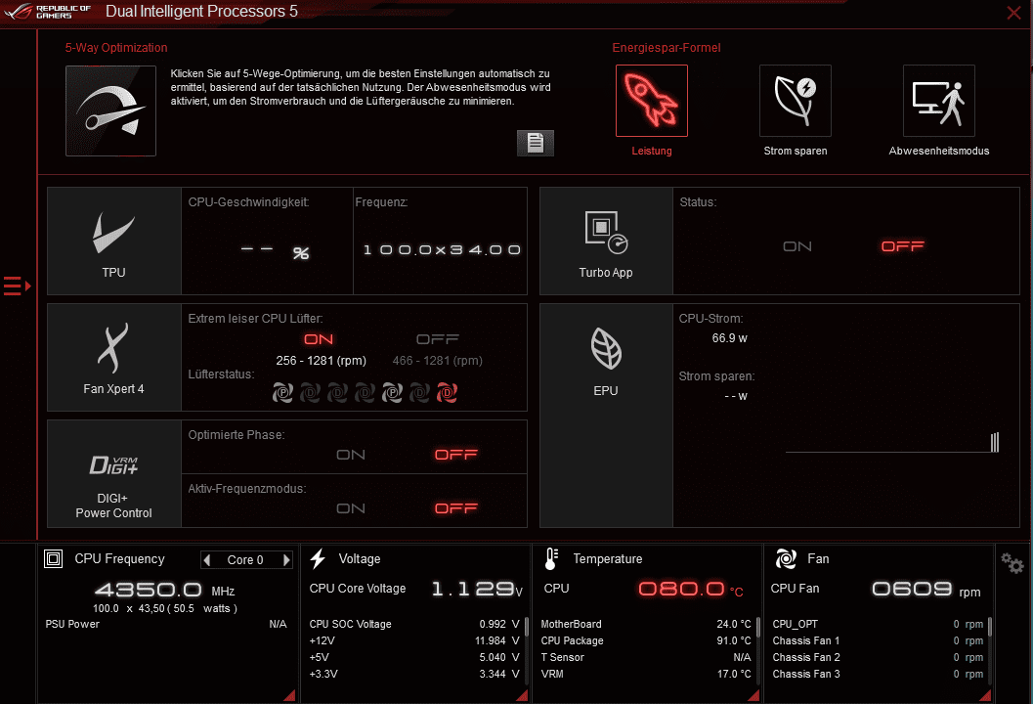Expand Voltage panel corner arrow
Viewport: 1033px width, 704px height.
(522, 695)
